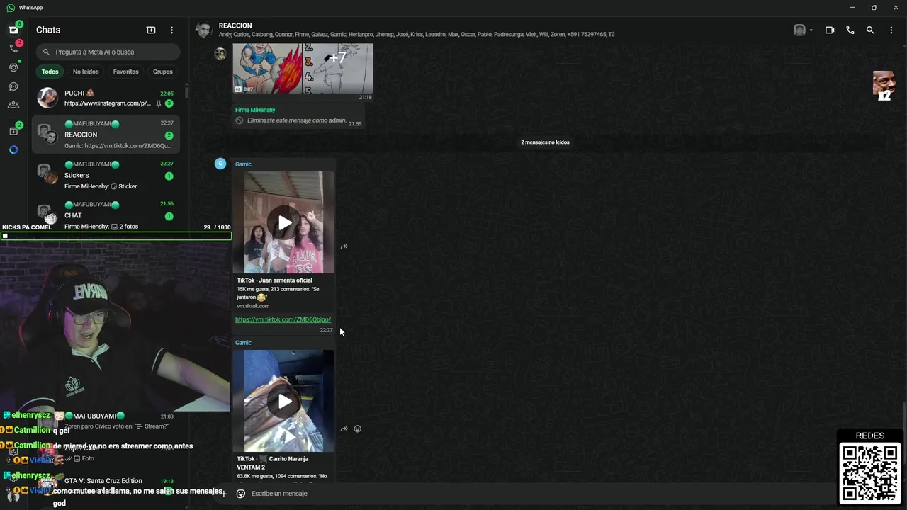Select the Todos filter tab
The height and width of the screenshot is (510, 907).
(x=50, y=72)
